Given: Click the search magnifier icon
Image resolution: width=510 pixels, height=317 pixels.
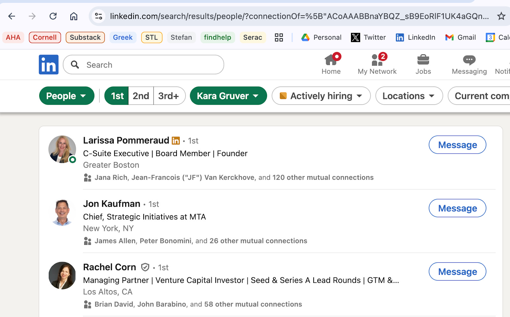Looking at the screenshot, I should [x=75, y=65].
